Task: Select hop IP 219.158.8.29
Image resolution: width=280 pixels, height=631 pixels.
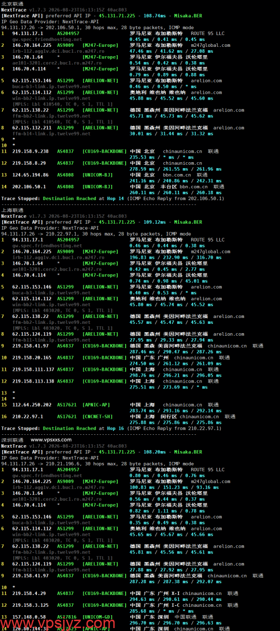Action: (x=29, y=163)
